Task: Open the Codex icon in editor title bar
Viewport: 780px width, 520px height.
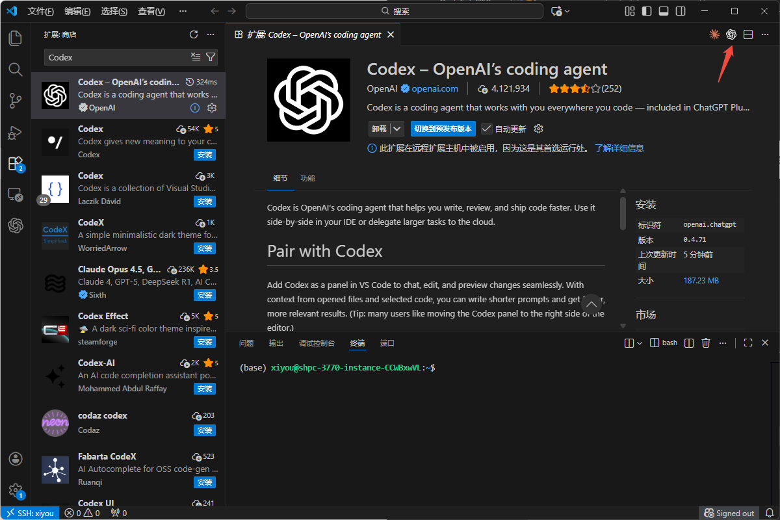Action: pyautogui.click(x=731, y=34)
